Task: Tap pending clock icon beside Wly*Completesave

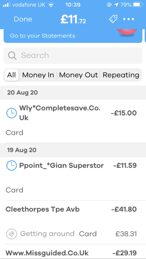Action: pyautogui.click(x=12, y=113)
